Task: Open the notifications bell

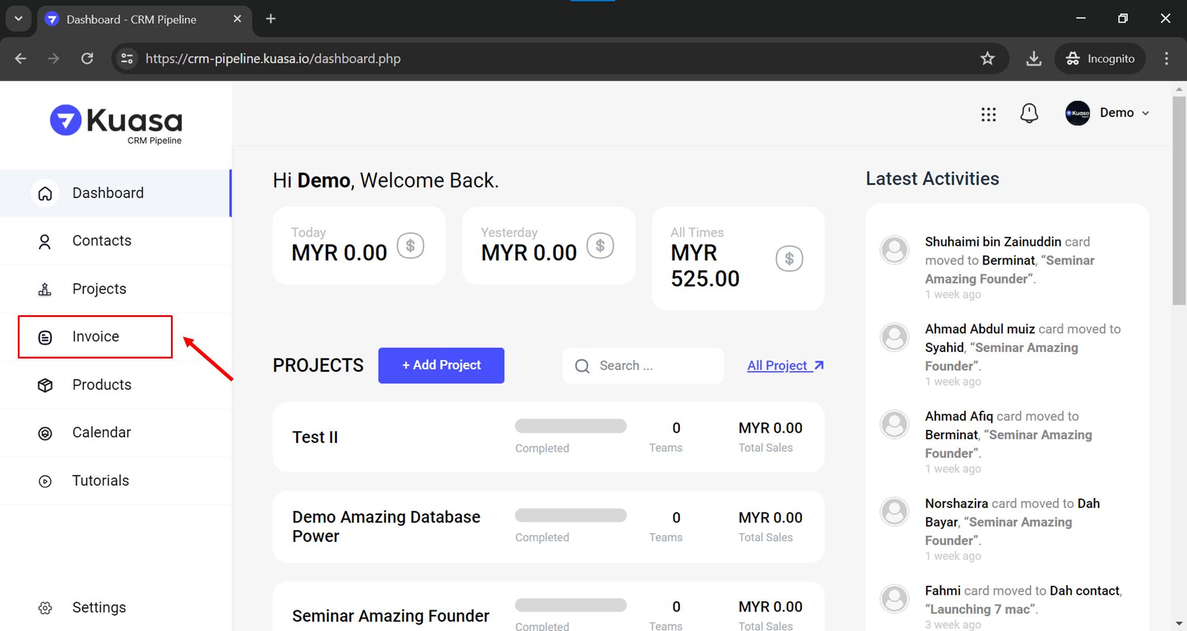Action: pos(1029,113)
